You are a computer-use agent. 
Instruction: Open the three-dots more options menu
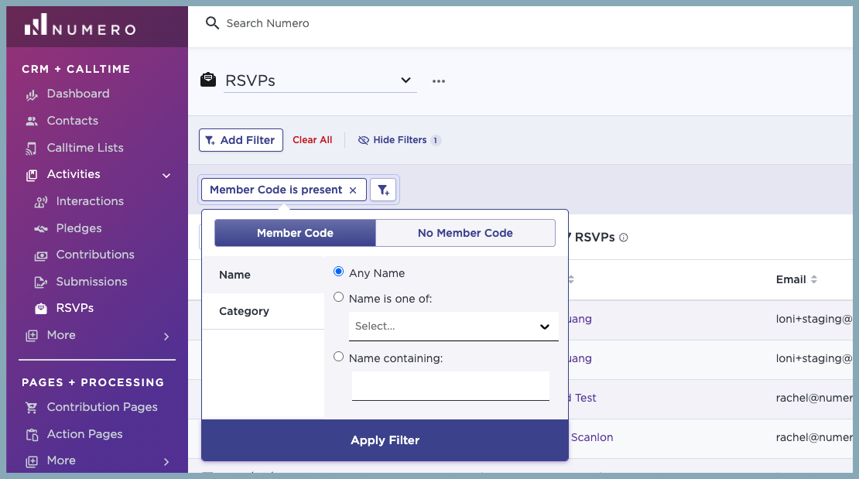(x=439, y=81)
